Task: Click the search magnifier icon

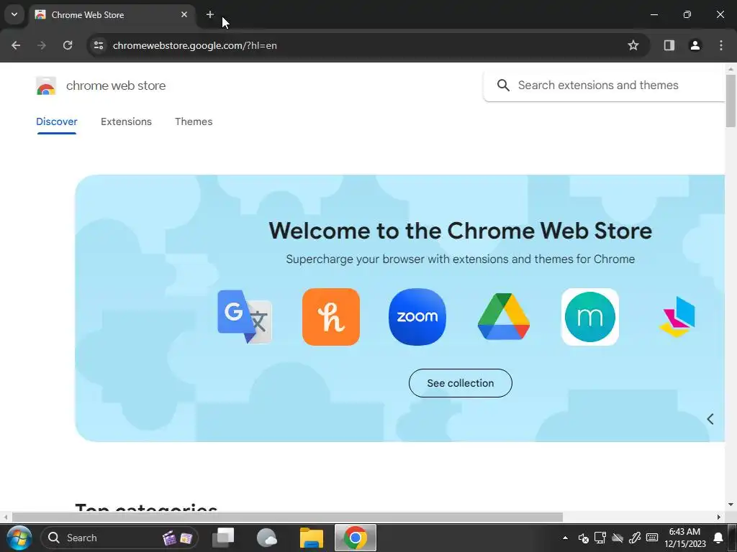Action: [503, 86]
